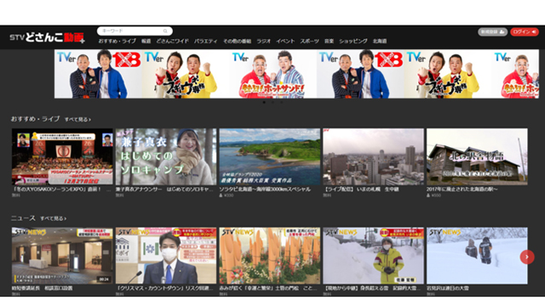Screen dimensions: 545x306
Task: Focus the キーワード search field
Action: coord(135,31)
